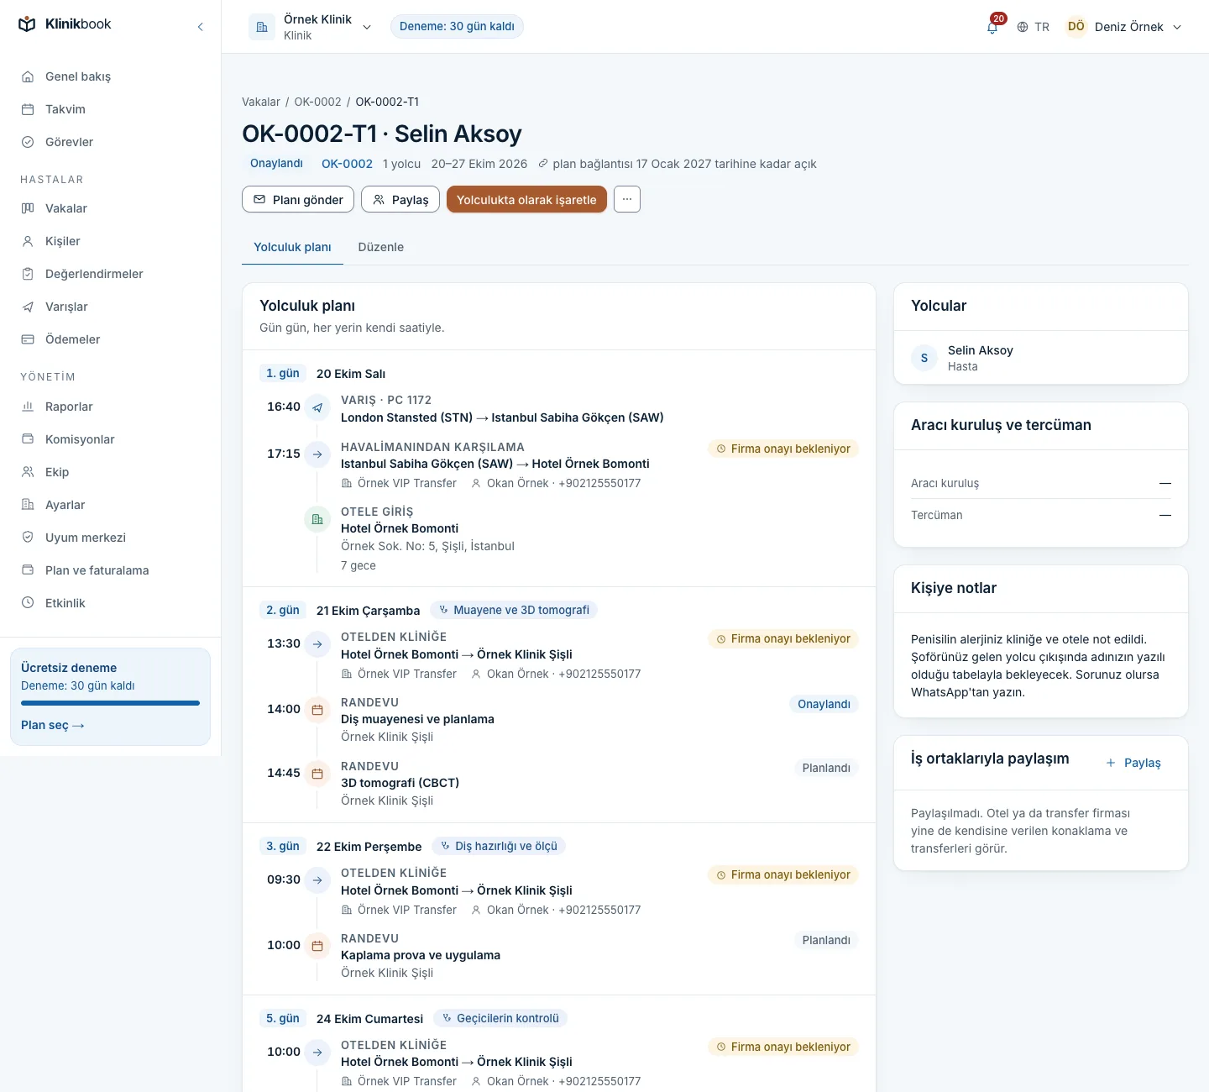Expand the Örnek Klinik switcher dropdown
The image size is (1209, 1092).
click(x=311, y=27)
